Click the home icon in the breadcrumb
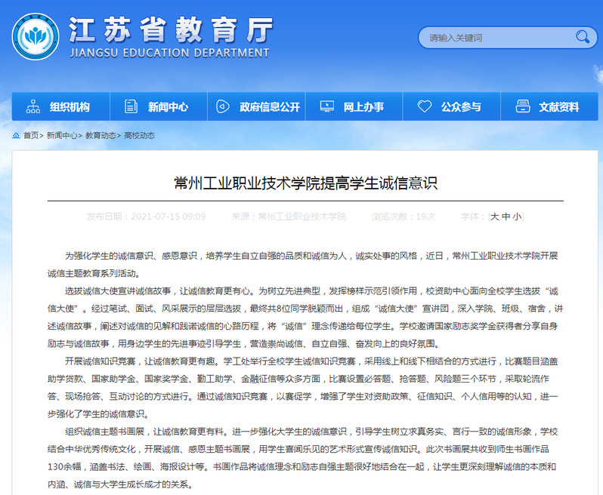 click(16, 136)
